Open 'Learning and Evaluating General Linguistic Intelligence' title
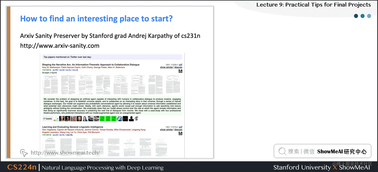Screen dimensions: 378x172 point(72,127)
